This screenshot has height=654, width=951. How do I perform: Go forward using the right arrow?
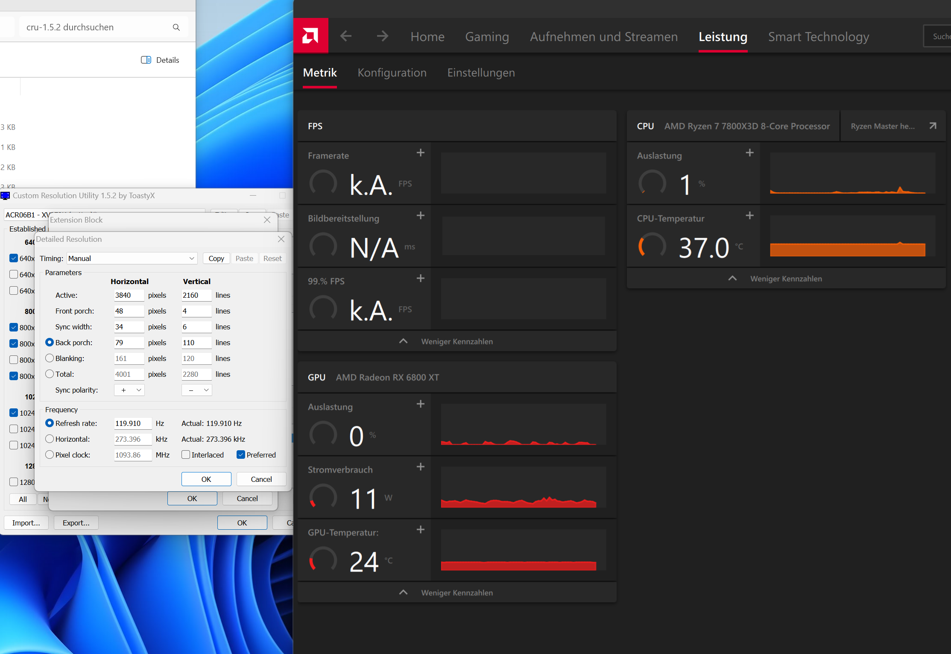click(383, 36)
